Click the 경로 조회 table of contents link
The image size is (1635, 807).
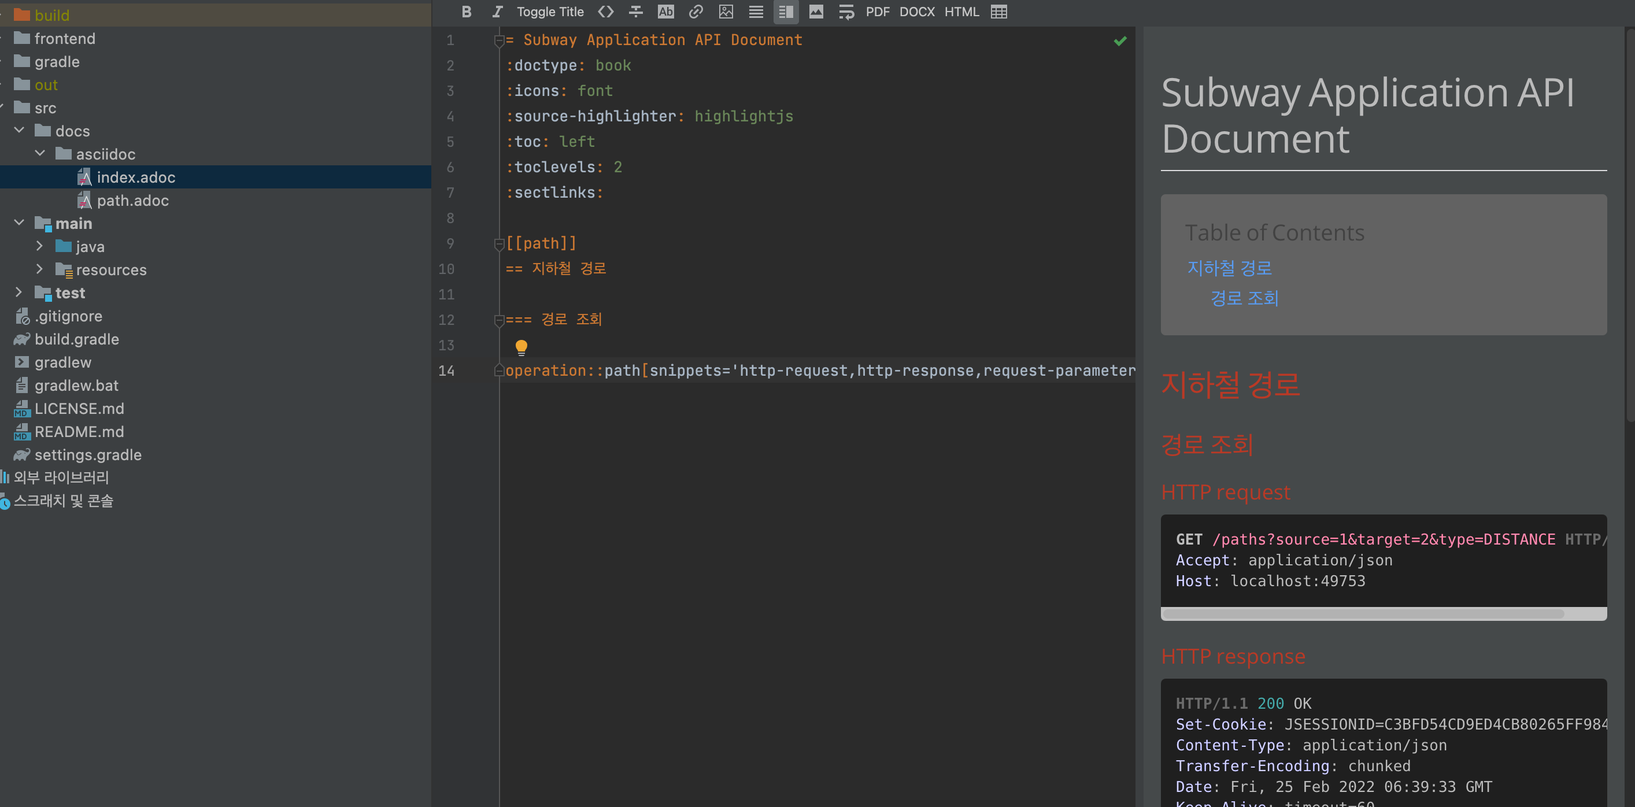click(x=1244, y=298)
